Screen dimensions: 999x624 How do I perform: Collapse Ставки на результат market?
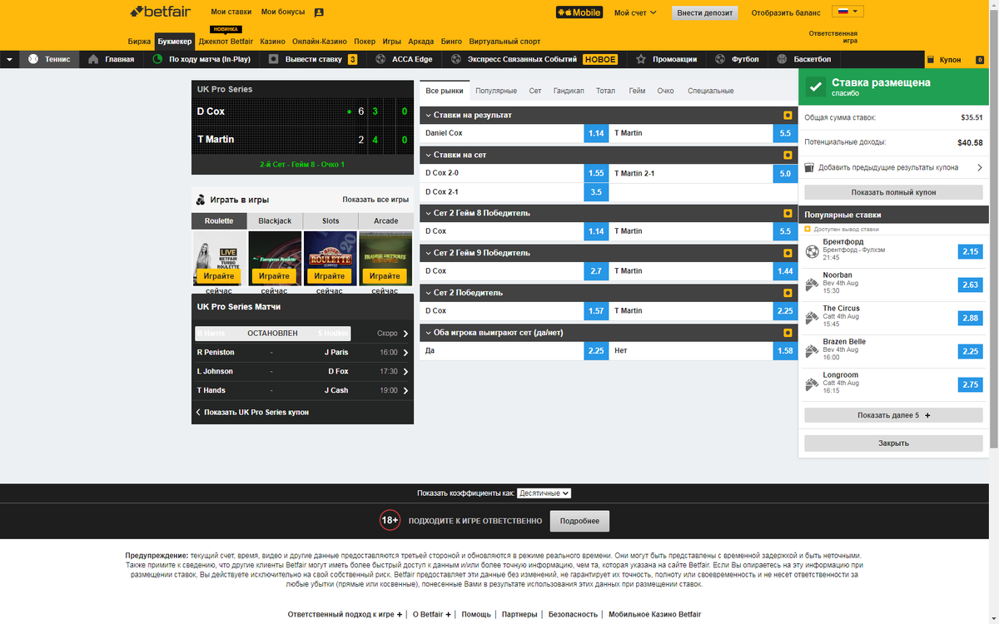click(428, 115)
